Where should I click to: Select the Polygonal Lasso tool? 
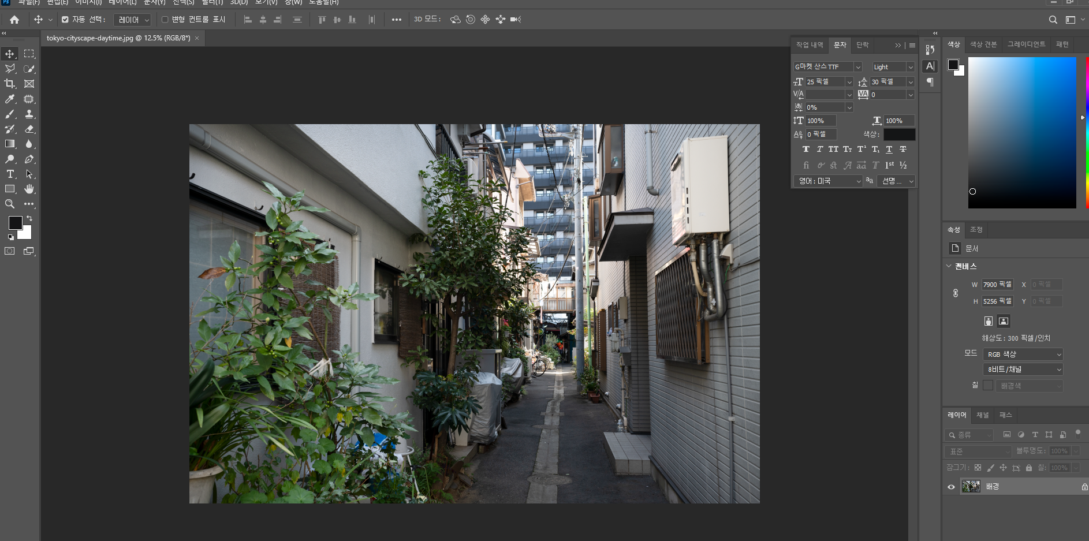10,69
